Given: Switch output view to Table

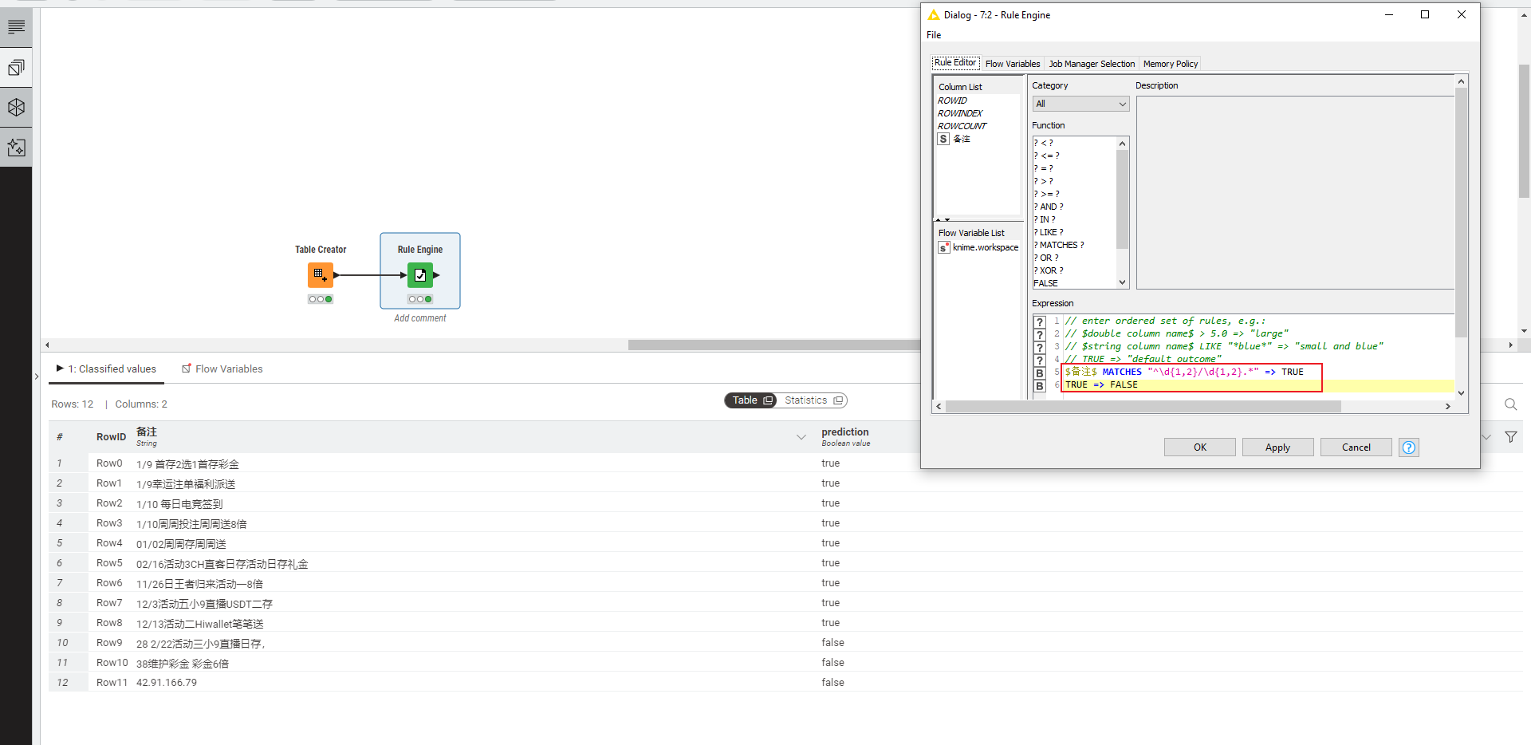Looking at the screenshot, I should (751, 400).
